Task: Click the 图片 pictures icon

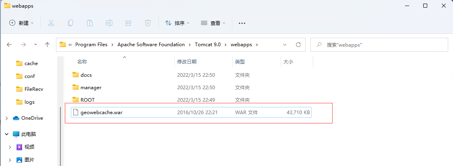Action: pos(19,160)
